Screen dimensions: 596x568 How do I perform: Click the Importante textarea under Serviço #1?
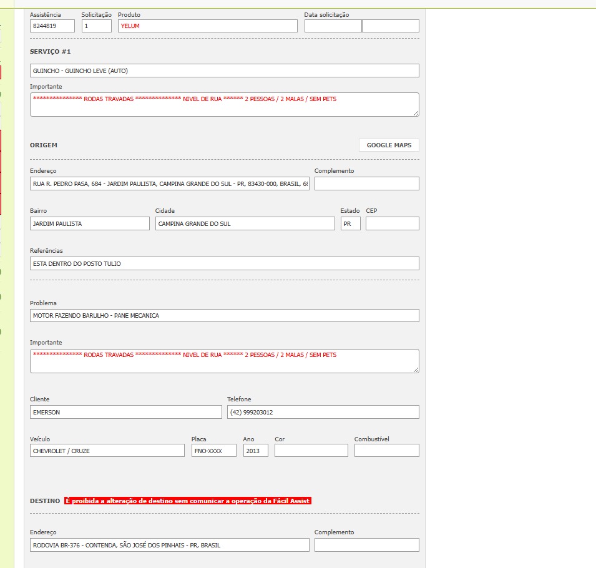[x=225, y=105]
